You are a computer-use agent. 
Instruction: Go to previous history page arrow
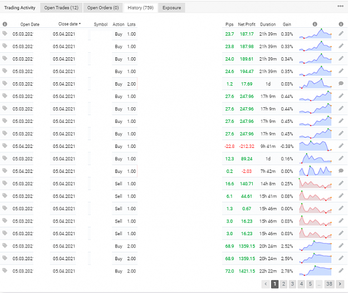point(266,284)
